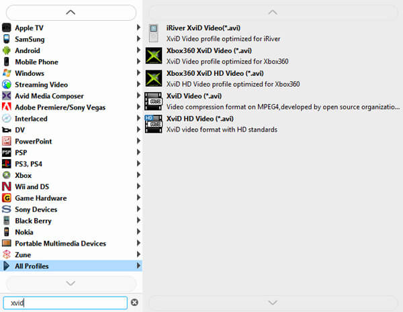403x312 pixels.
Task: Click the Wii and DS Nintendo icon
Action: [x=7, y=187]
